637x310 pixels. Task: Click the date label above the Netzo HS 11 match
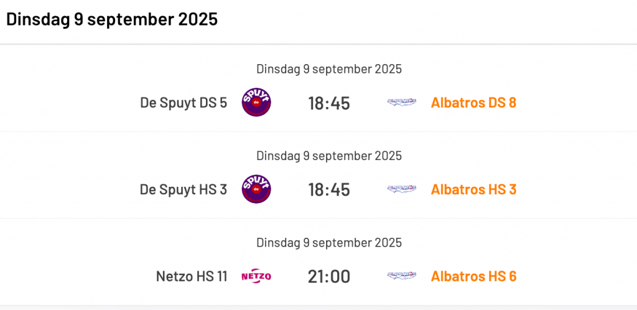[x=329, y=243]
